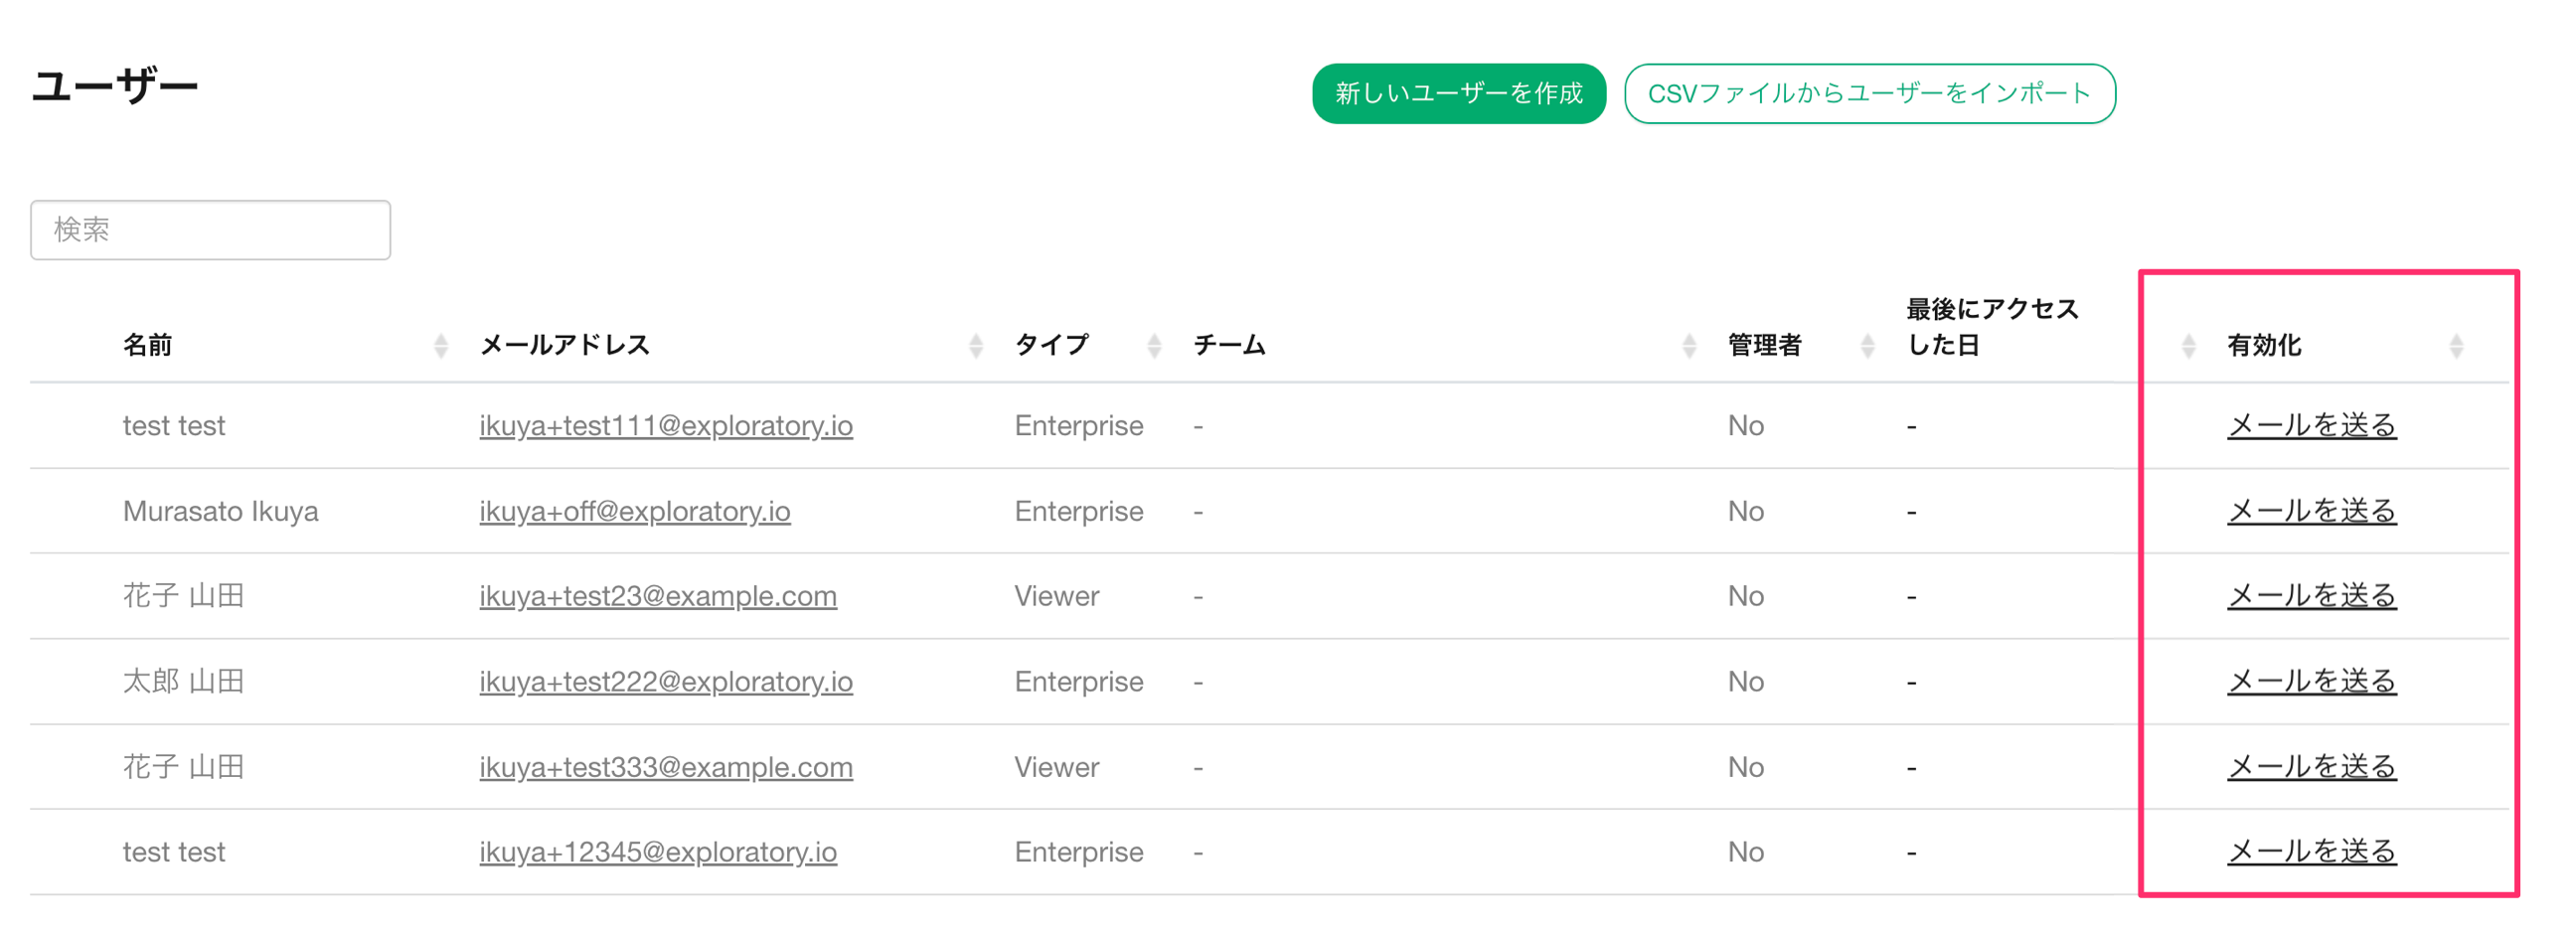Focus the 検索 search field
Screen dimensions: 2574x932
point(211,230)
